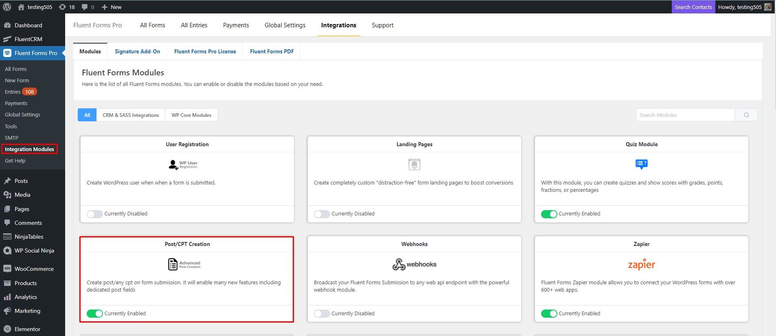
Task: Open Global Settings in top navigation
Action: point(285,25)
